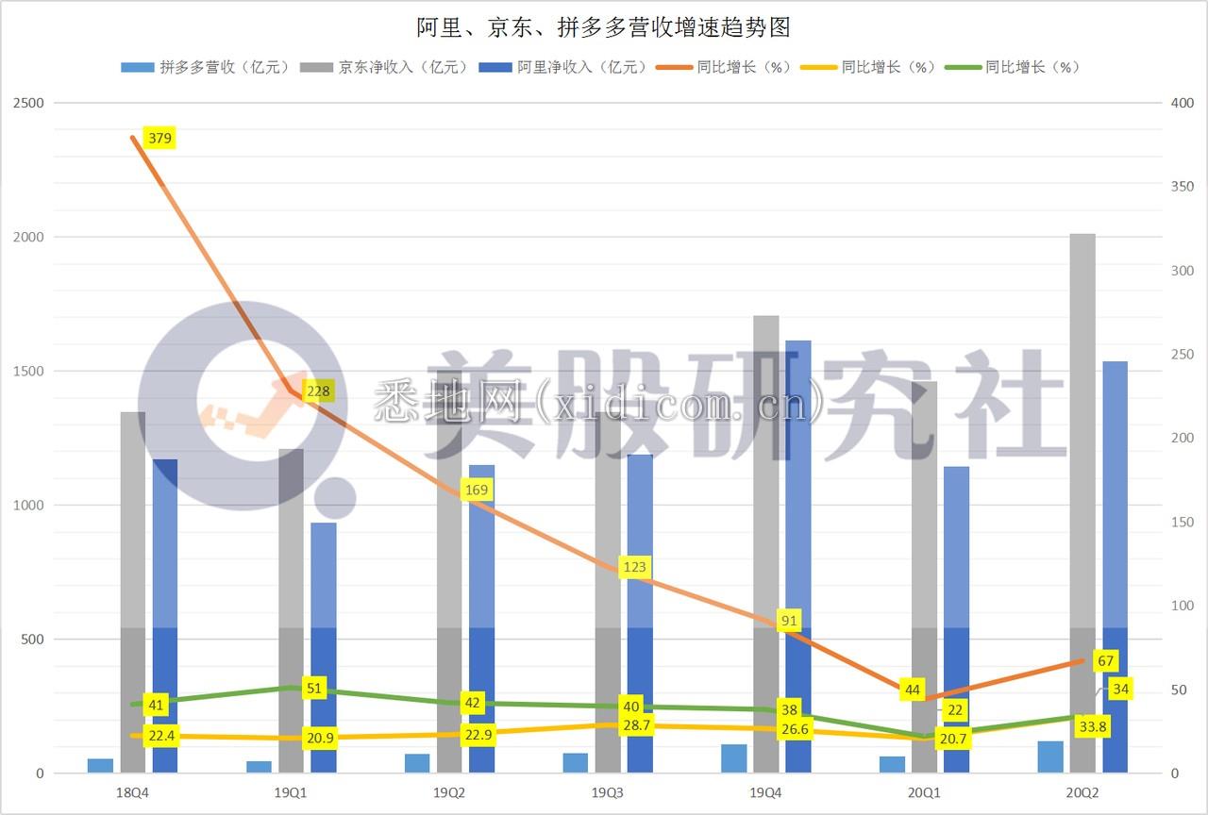1208x815 pixels.
Task: Select the 250 secondary axis label
Action: tap(1182, 355)
